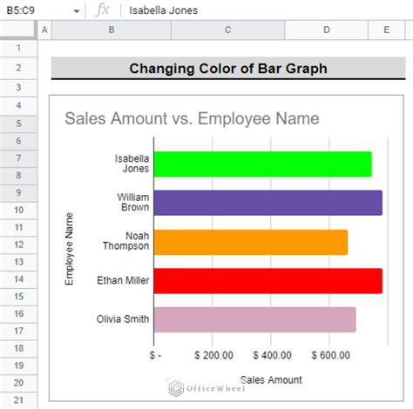
Task: Select row 15 header
Action: (x=18, y=297)
